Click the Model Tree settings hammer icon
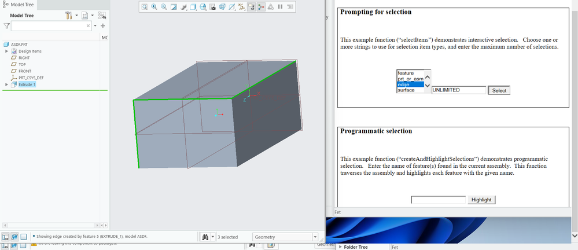578x250 pixels. pos(69,15)
